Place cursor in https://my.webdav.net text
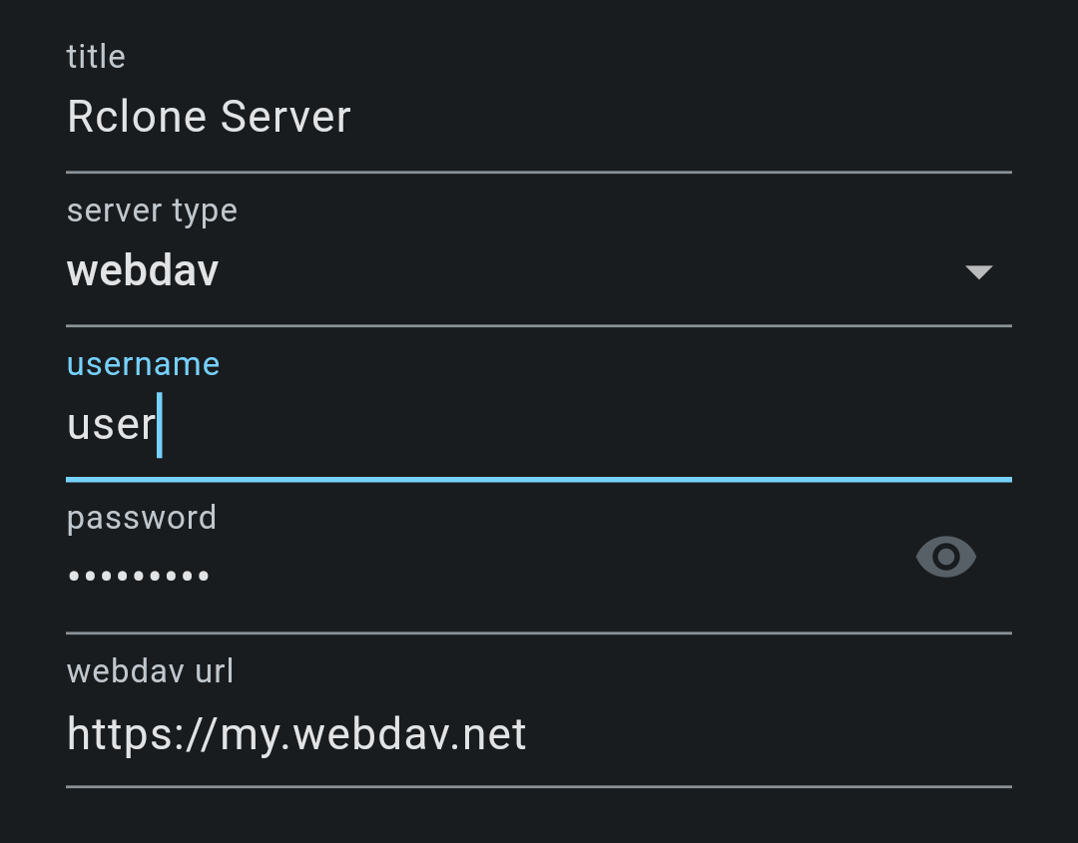Image resolution: width=1078 pixels, height=843 pixels. pyautogui.click(x=296, y=735)
